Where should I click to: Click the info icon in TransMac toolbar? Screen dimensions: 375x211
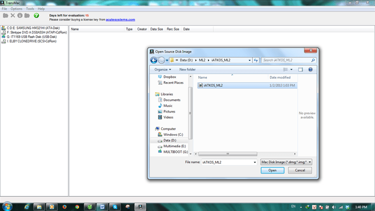20,15
